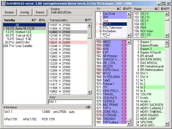Click transponder list scroll up arrow

click(x=89, y=25)
